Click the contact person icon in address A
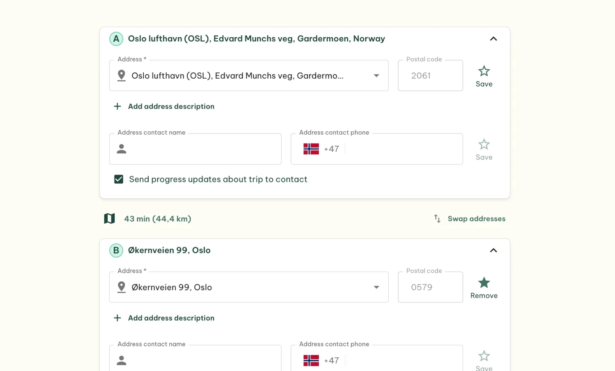The height and width of the screenshot is (371, 615). pyautogui.click(x=121, y=148)
